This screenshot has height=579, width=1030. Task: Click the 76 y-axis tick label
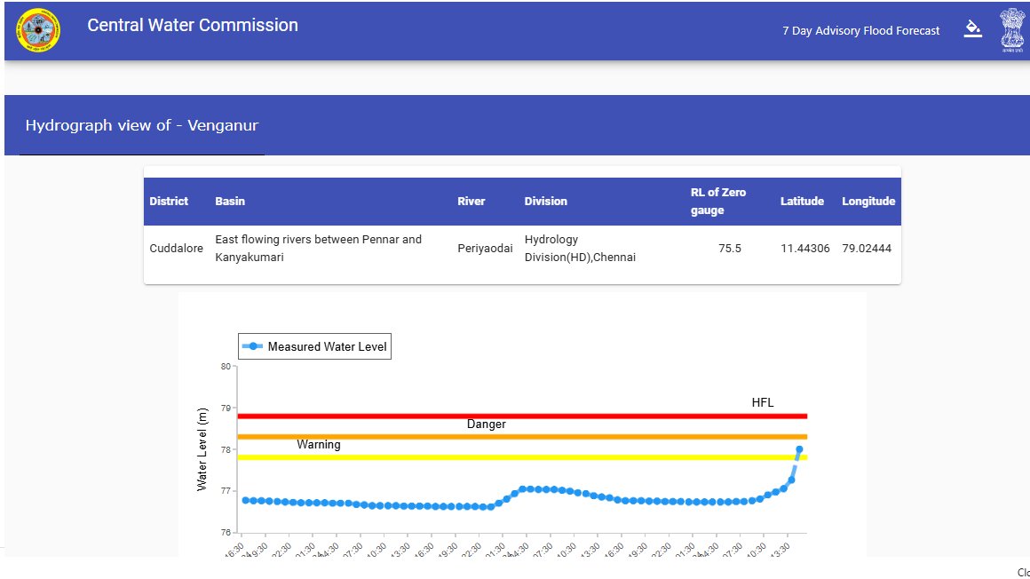coord(226,532)
